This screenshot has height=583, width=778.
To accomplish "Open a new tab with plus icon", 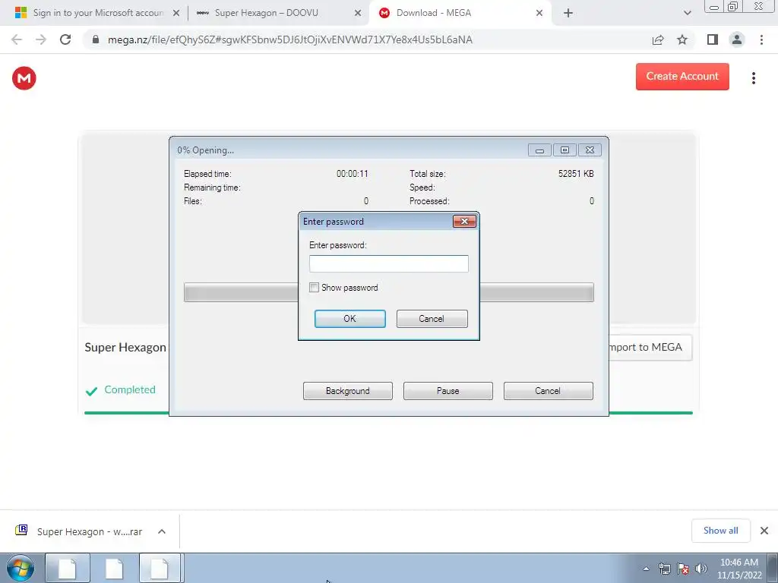I will tap(568, 13).
